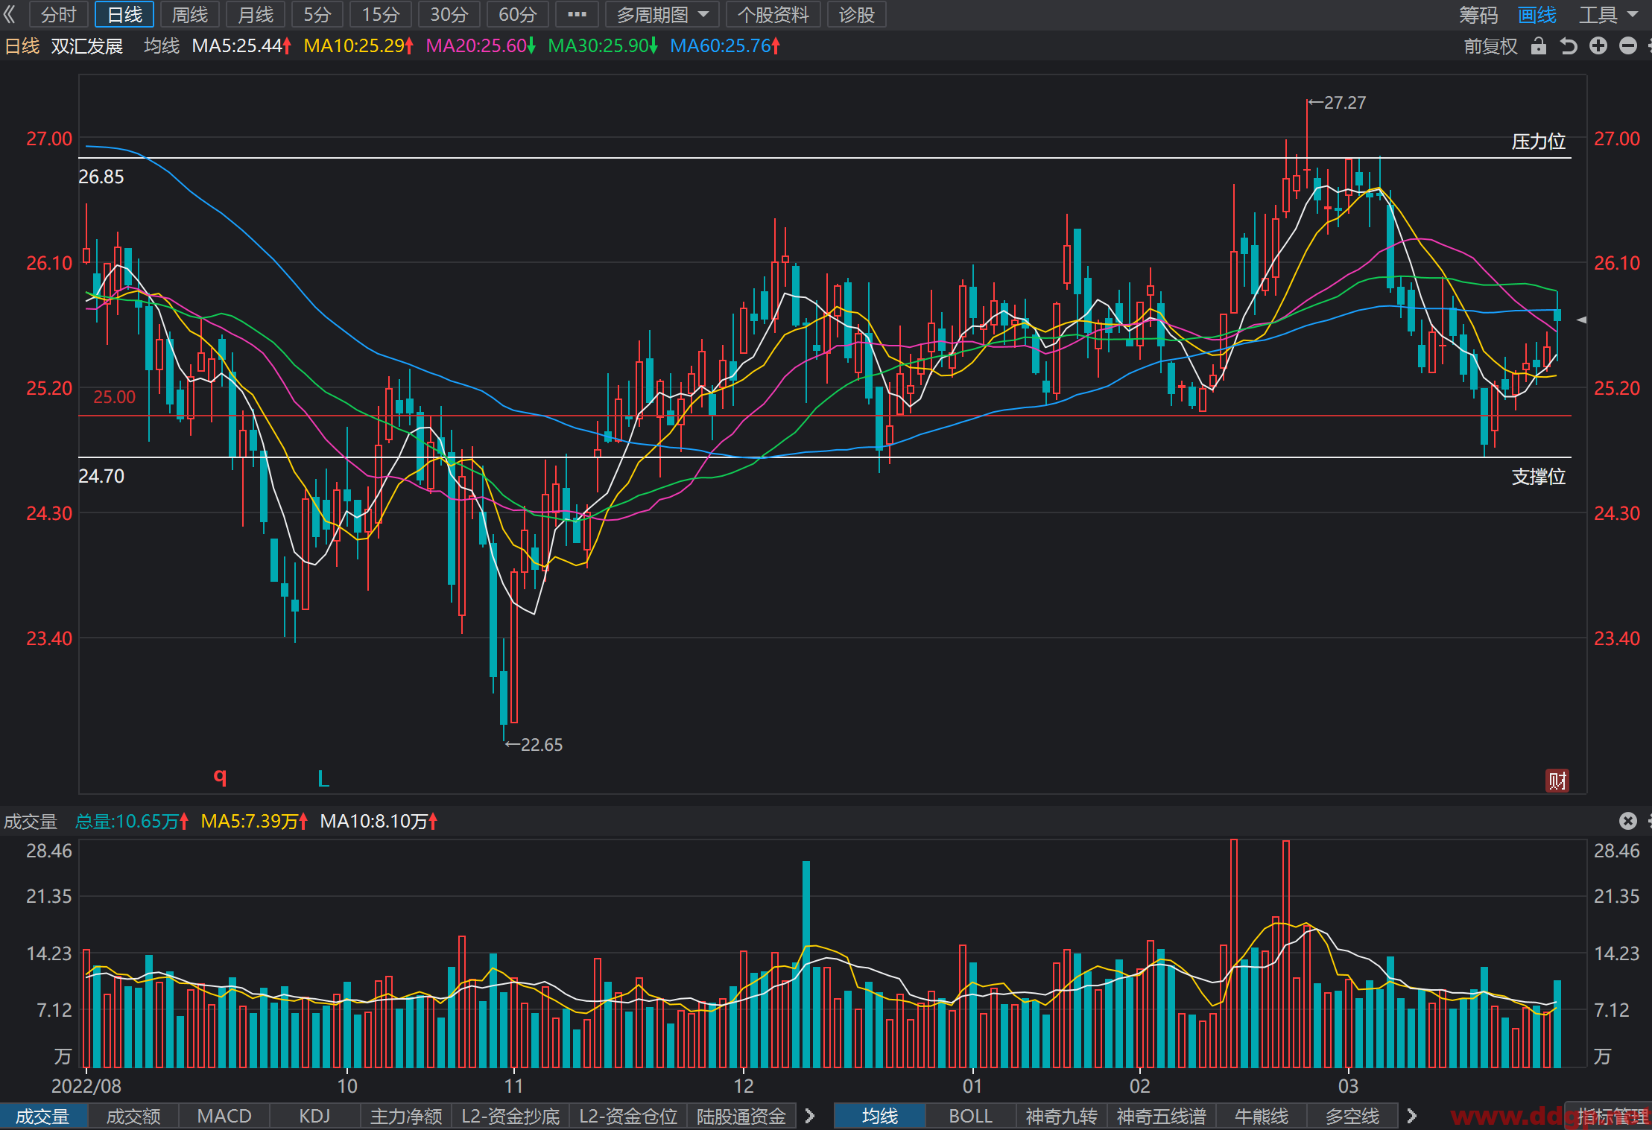This screenshot has height=1130, width=1652.
Task: Click the red 财 marker icon
Action: [1557, 781]
